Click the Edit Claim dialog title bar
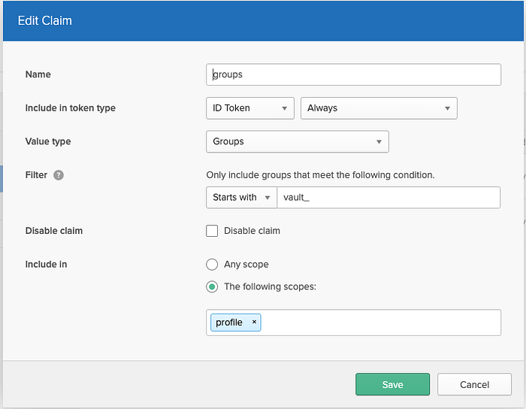 point(263,21)
